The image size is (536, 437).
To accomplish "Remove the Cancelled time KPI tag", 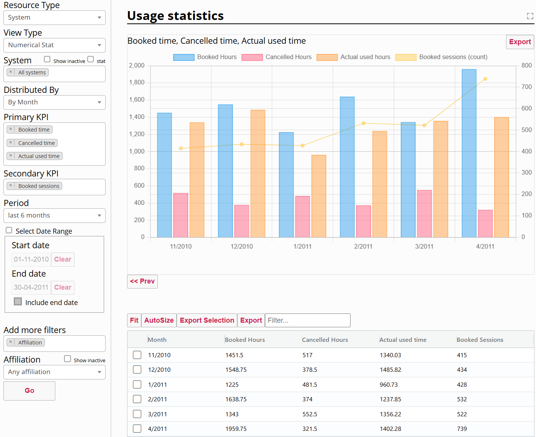I will click(11, 143).
